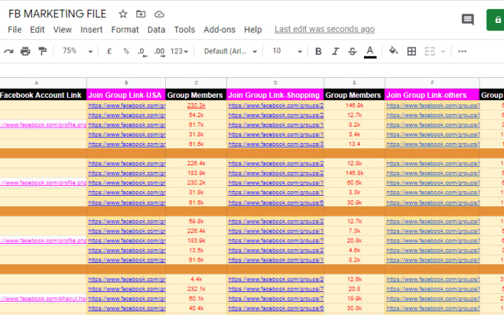The width and height of the screenshot is (504, 315).
Task: Click the 54.2k group members cell
Action: [196, 115]
